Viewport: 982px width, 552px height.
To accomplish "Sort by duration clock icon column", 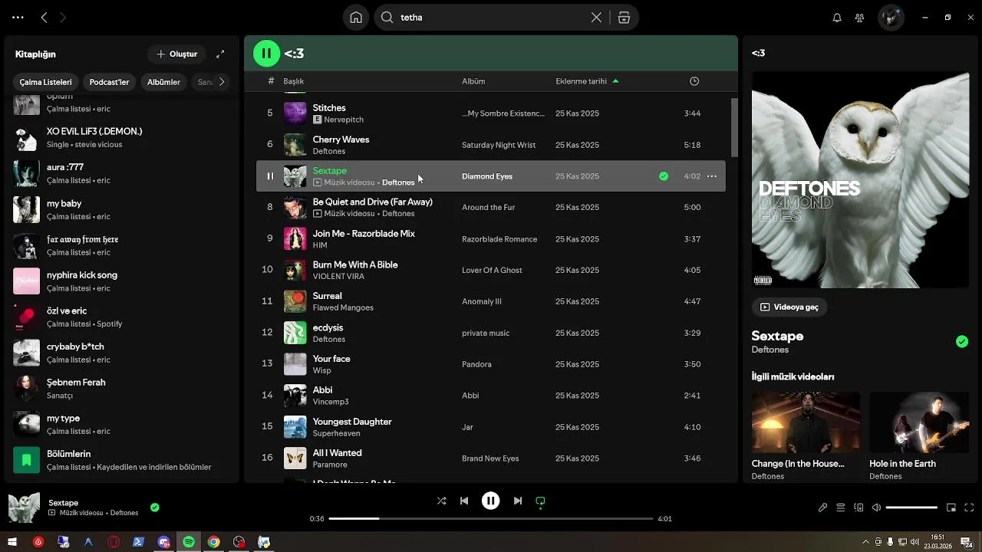I will (x=694, y=81).
